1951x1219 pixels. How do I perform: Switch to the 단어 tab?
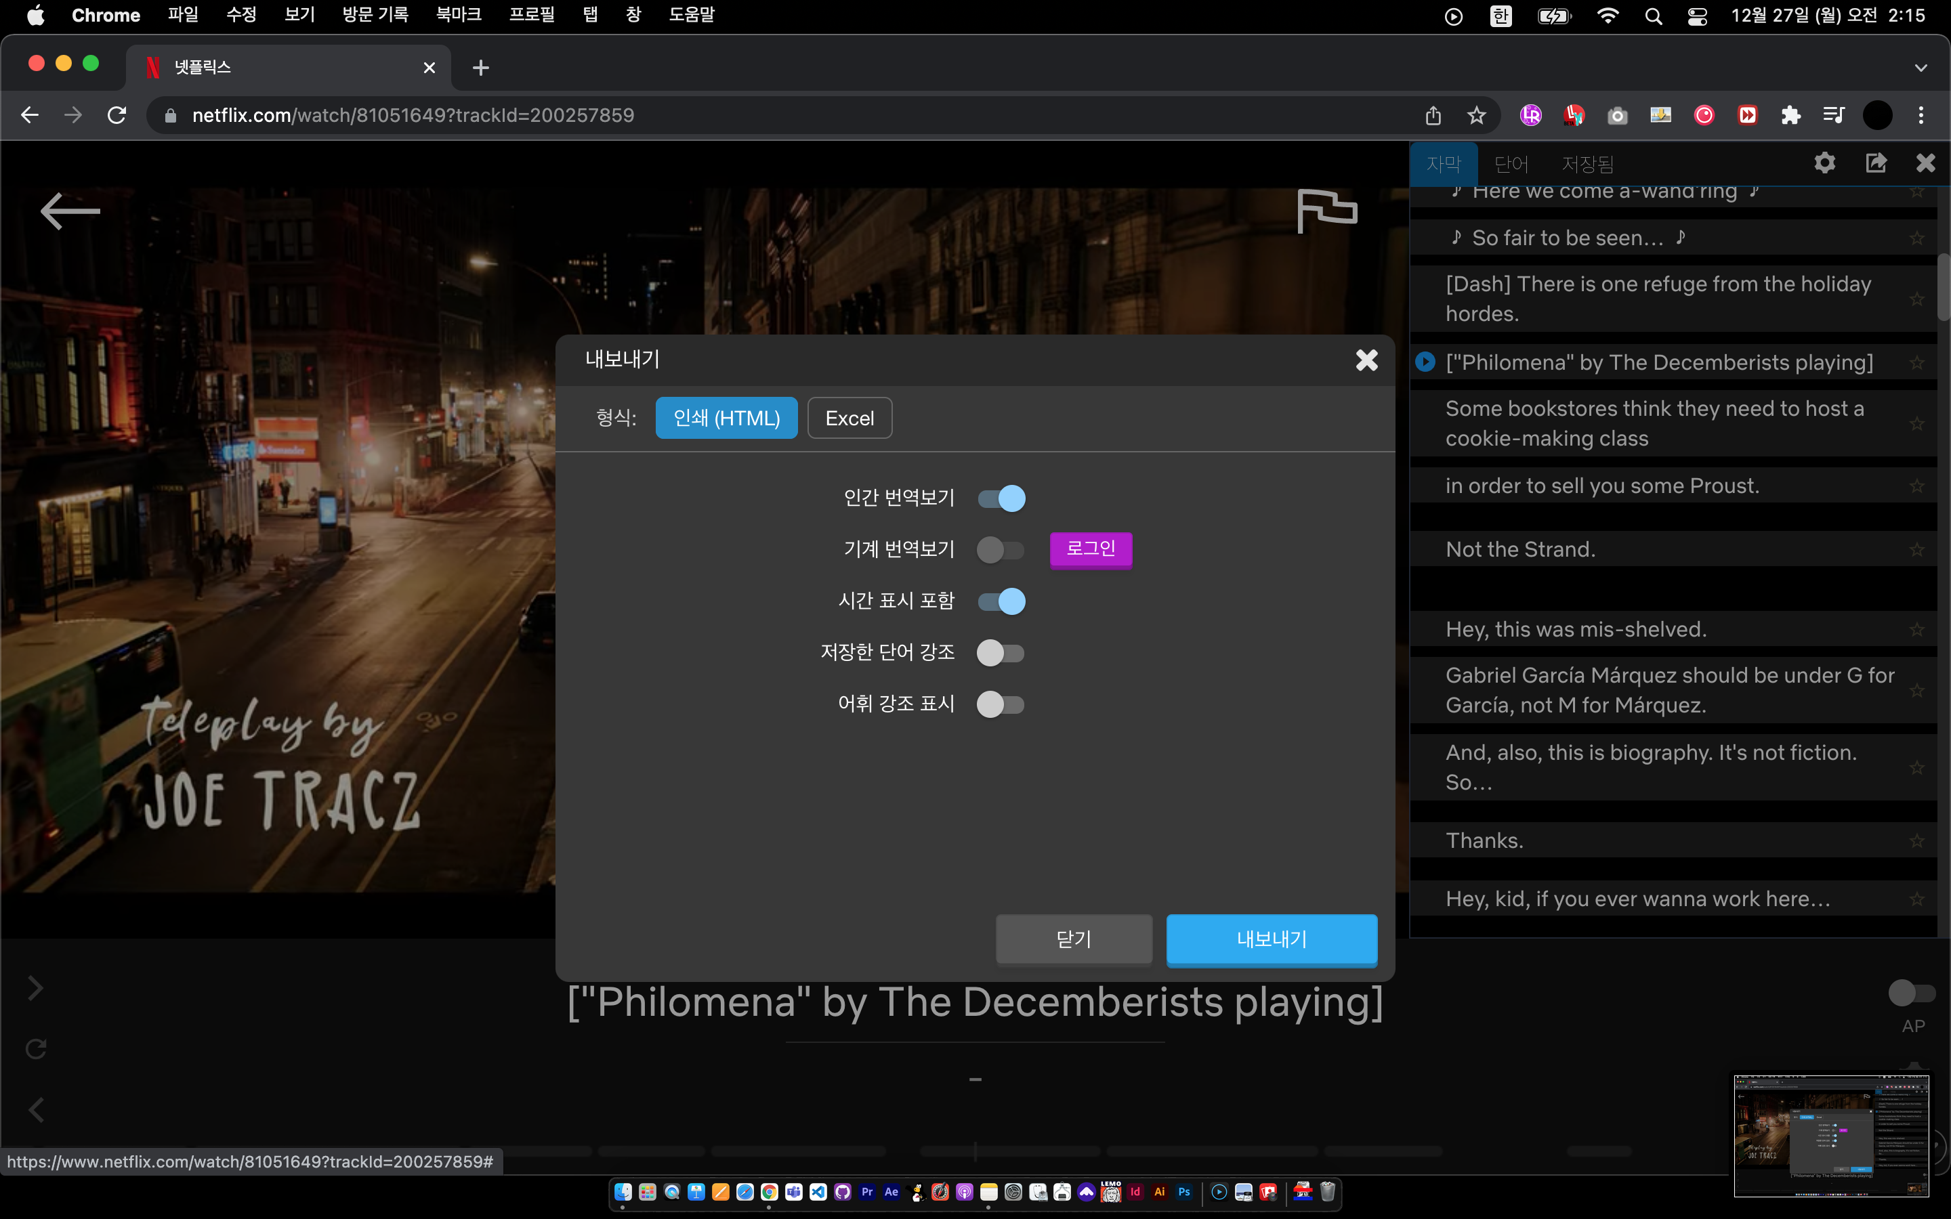[x=1511, y=165]
